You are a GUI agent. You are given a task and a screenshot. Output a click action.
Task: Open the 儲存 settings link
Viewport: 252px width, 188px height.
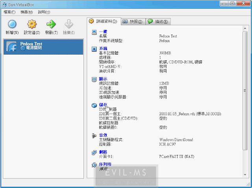(x=103, y=105)
